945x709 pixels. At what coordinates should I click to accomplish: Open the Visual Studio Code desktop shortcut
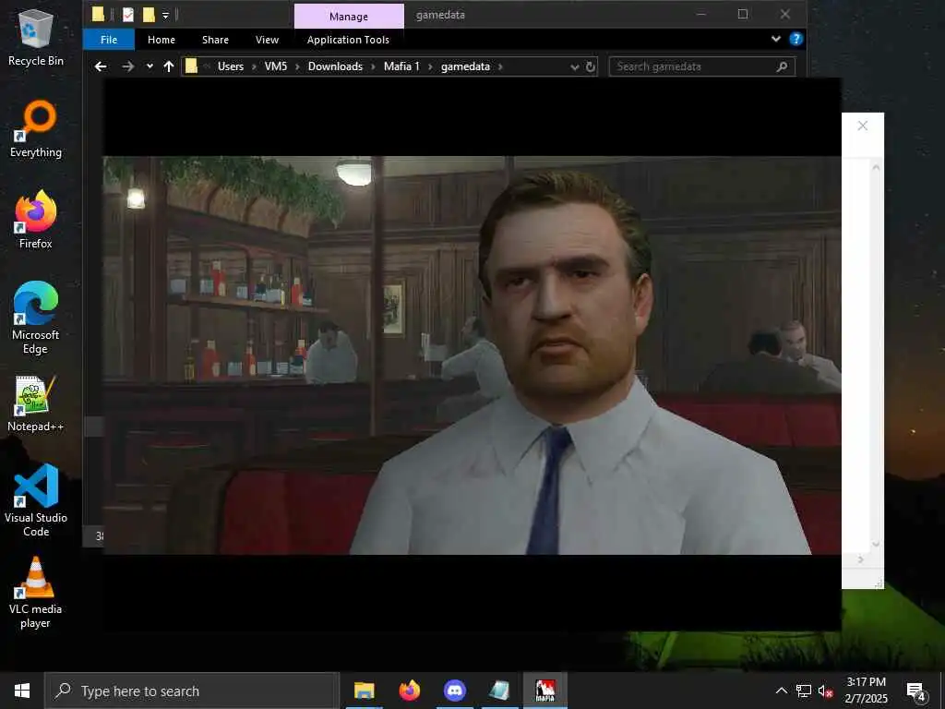pos(36,500)
